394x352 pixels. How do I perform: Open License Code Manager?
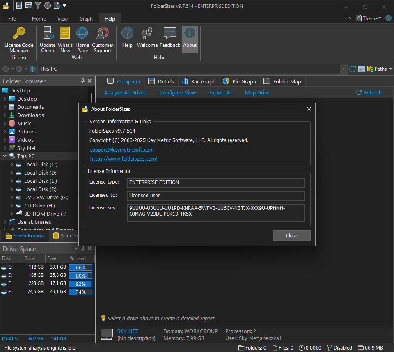[19, 40]
